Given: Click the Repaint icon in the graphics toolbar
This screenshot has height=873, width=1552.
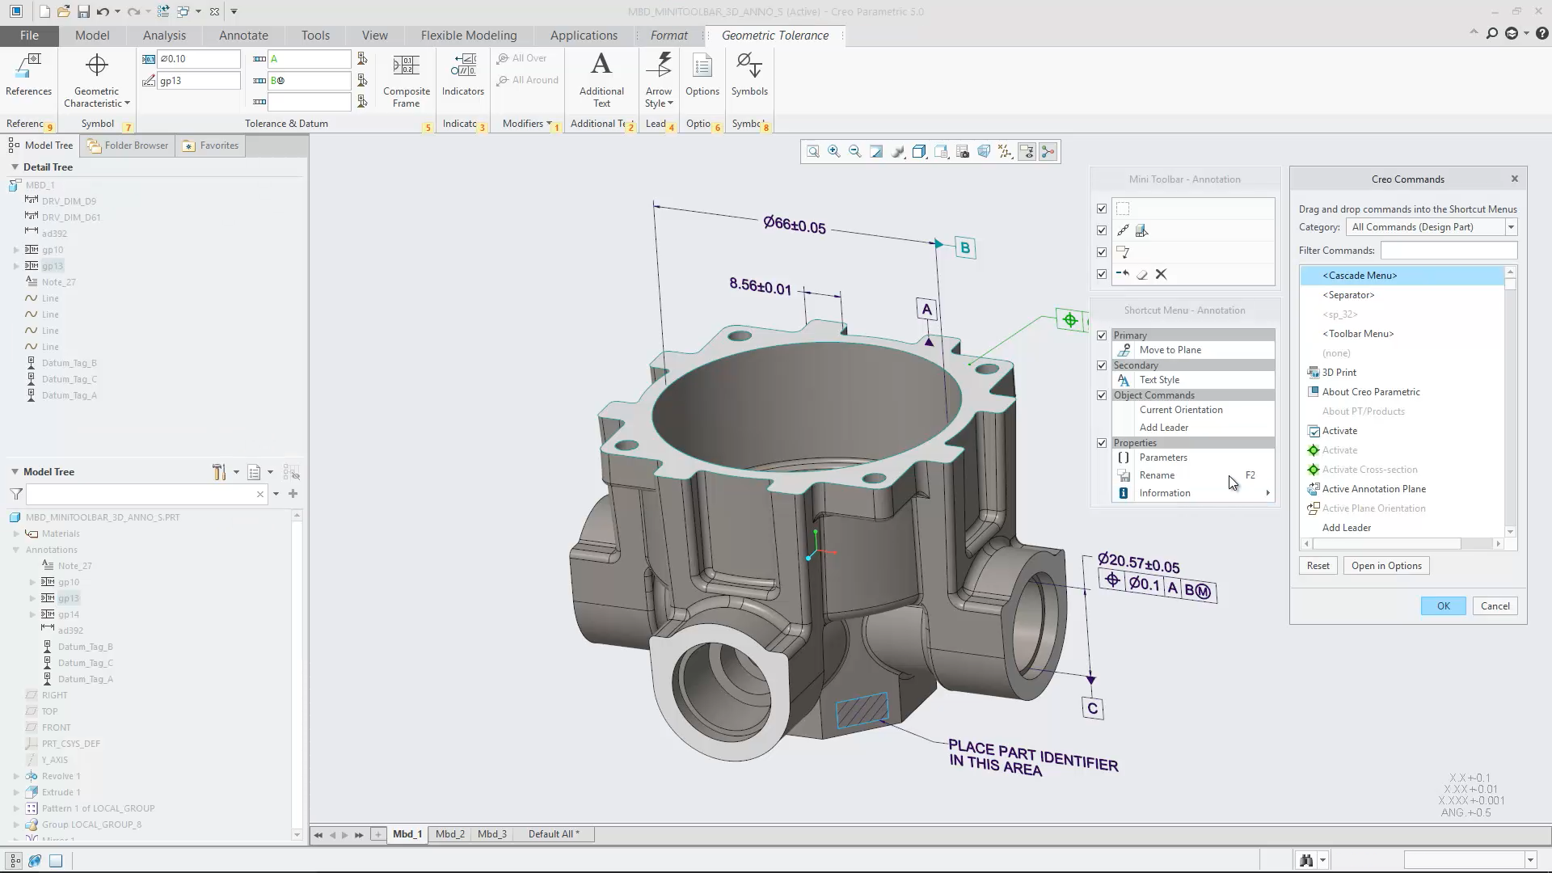Looking at the screenshot, I should (876, 152).
